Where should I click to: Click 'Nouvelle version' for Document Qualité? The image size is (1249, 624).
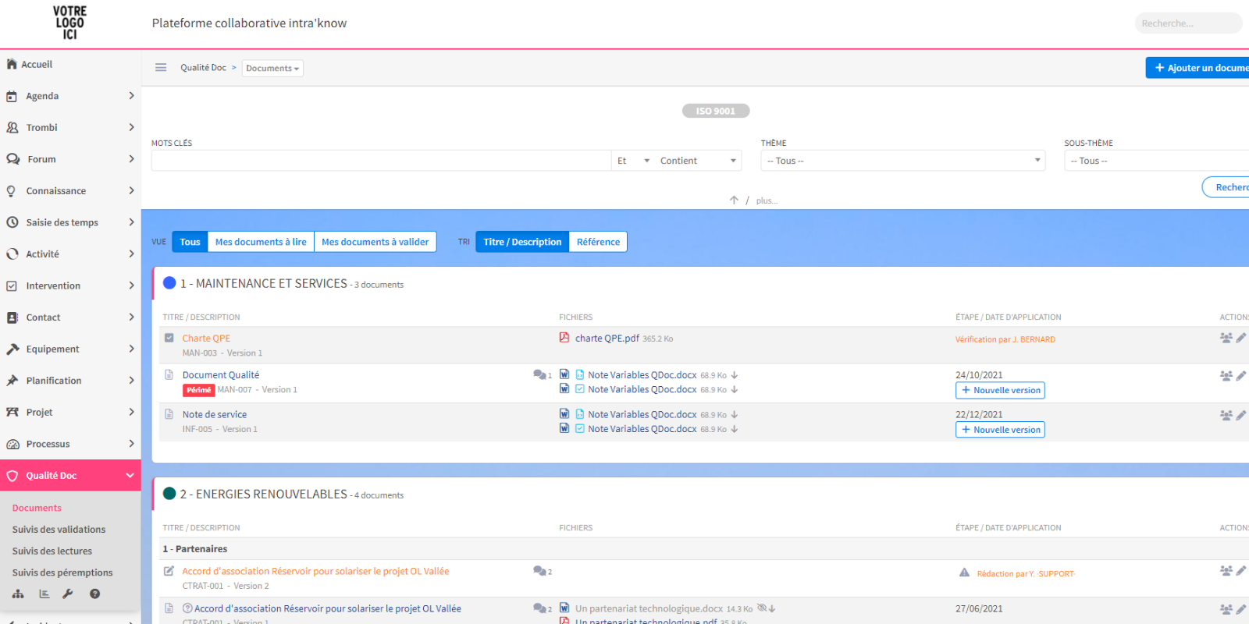pos(1000,390)
